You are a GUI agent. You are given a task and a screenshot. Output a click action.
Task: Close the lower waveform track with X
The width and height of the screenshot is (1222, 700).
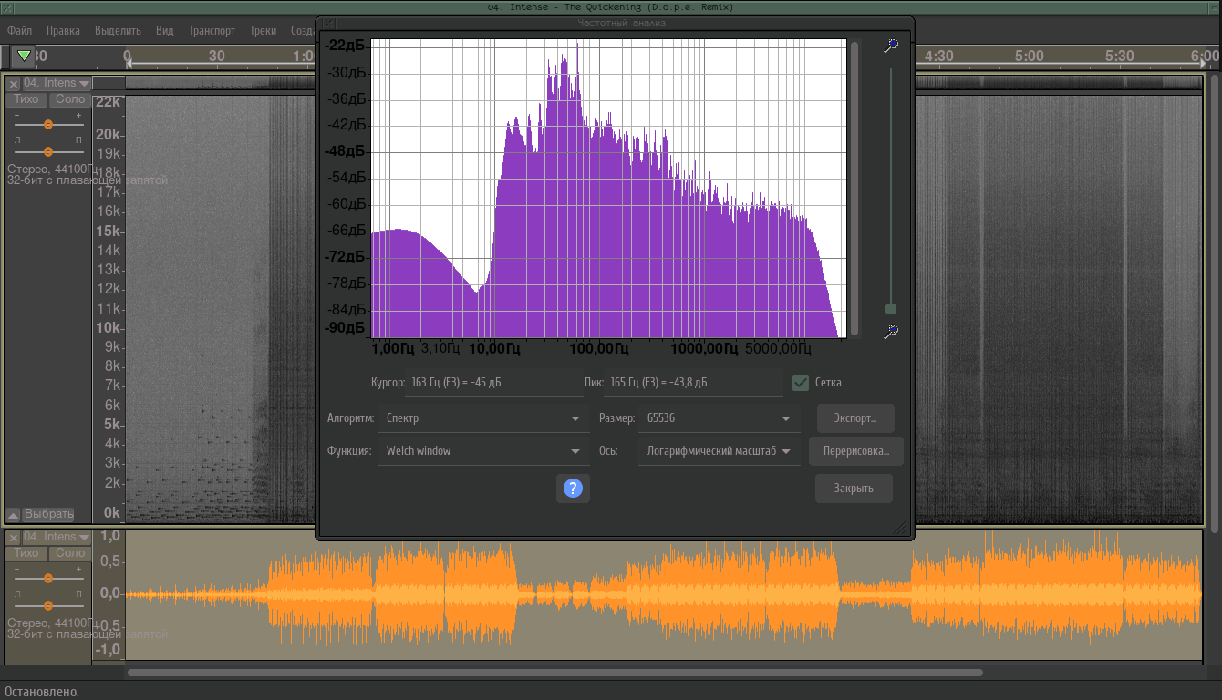[x=14, y=537]
